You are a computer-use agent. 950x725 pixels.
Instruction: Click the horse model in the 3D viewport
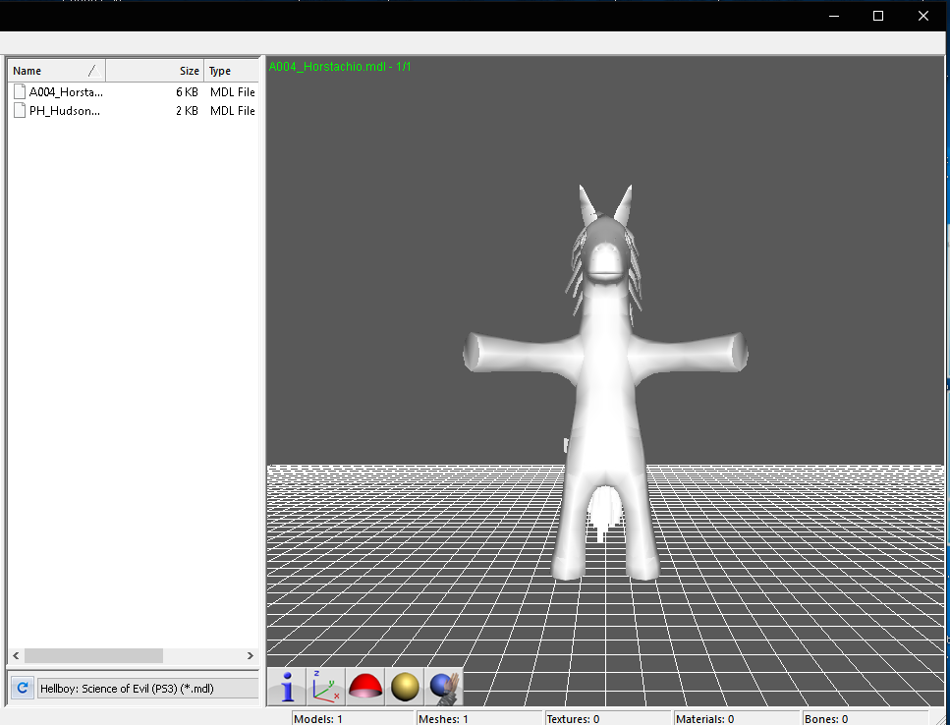pyautogui.click(x=605, y=383)
